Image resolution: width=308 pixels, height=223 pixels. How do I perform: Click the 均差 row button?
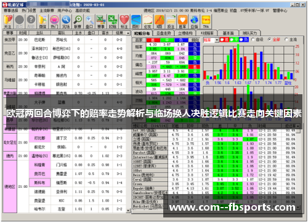[x=139, y=55]
